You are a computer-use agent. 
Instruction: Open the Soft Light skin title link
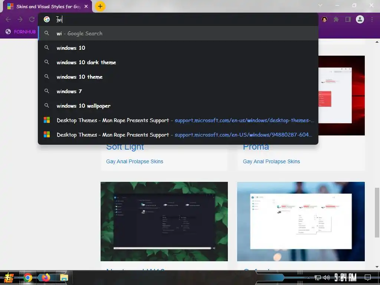[125, 147]
